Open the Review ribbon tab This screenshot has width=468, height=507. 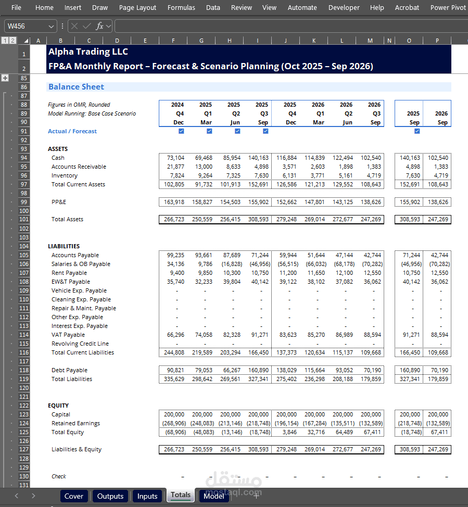[x=241, y=7]
